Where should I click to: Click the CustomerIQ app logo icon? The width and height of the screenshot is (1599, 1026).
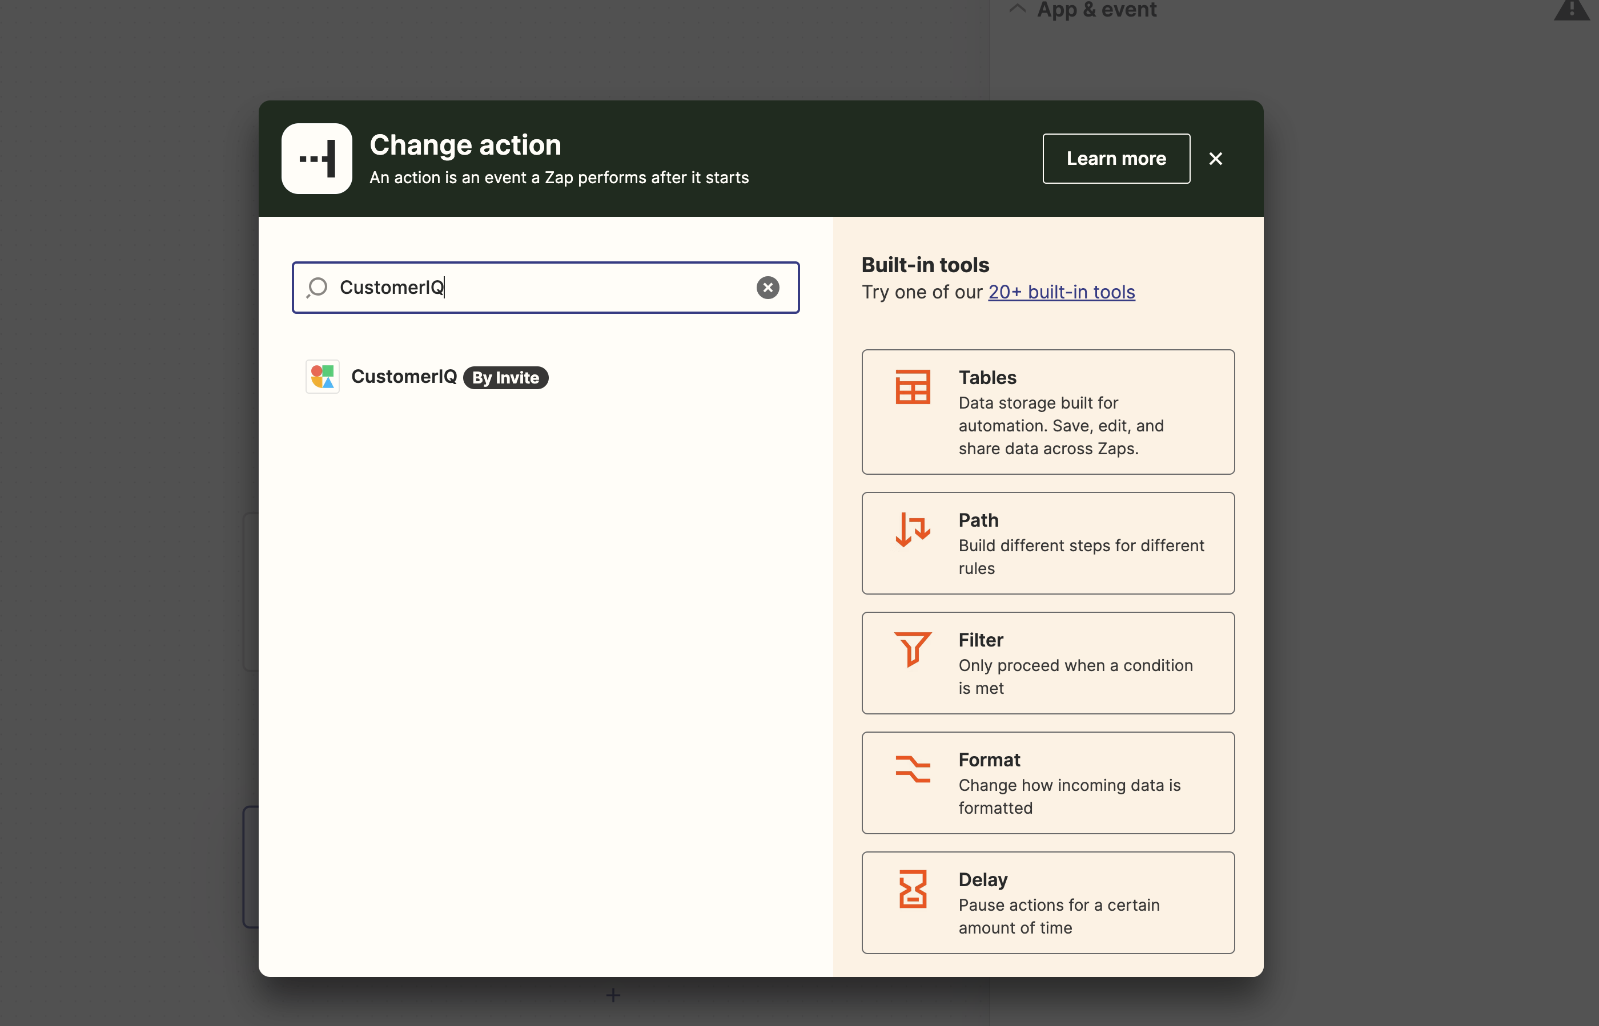323,377
